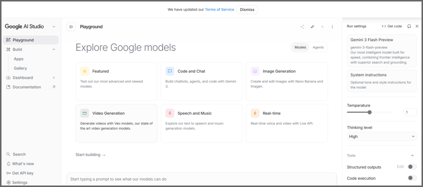Click the Settings gear icon
This screenshot has height=187, width=423.
click(x=8, y=182)
